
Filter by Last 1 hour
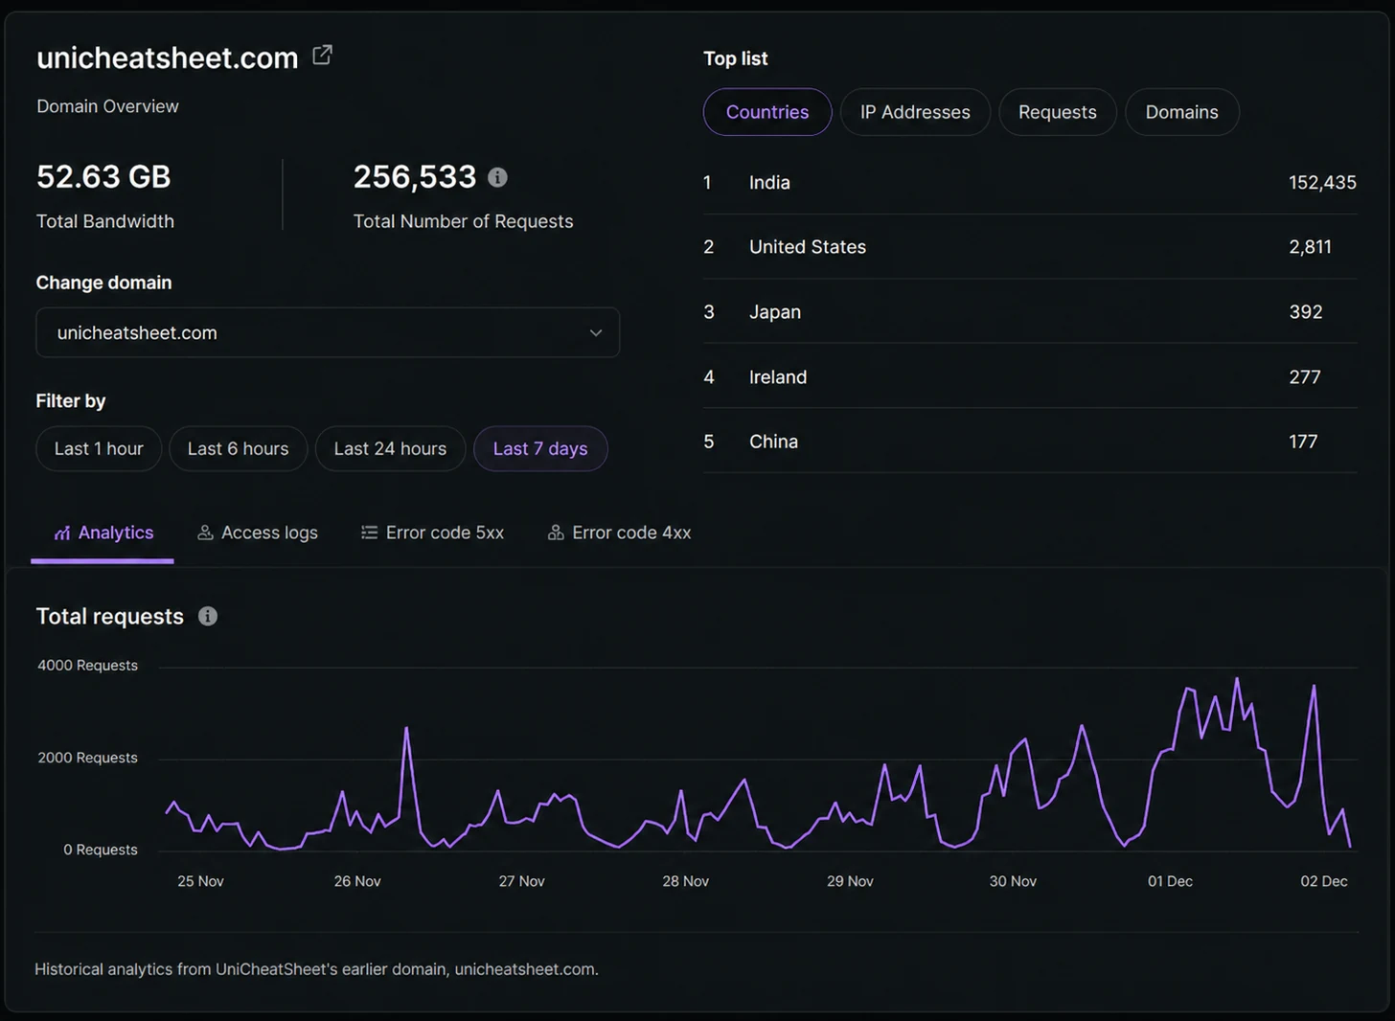[99, 448]
